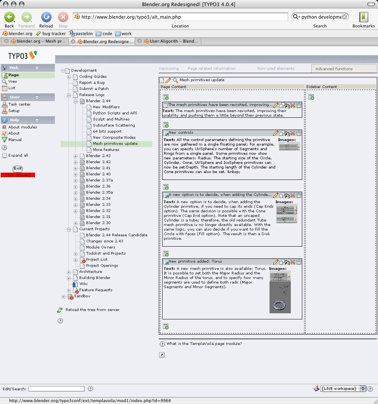View page via magnifier icon in header
The image size is (378, 404).
coord(175,80)
